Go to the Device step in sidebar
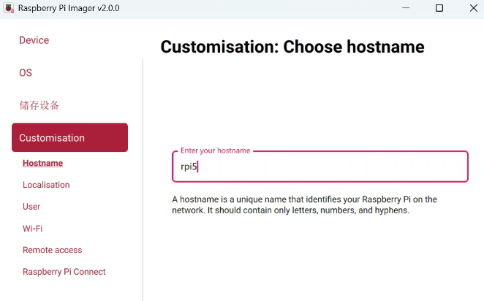 tap(34, 40)
